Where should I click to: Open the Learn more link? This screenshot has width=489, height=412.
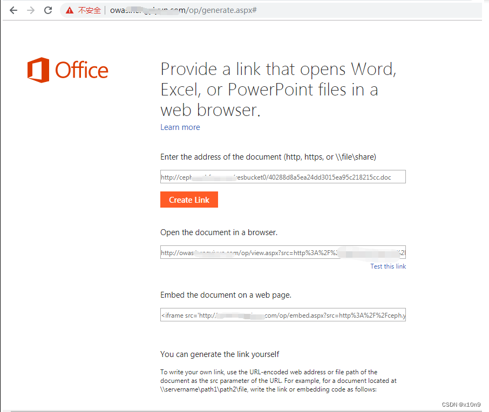coord(180,127)
